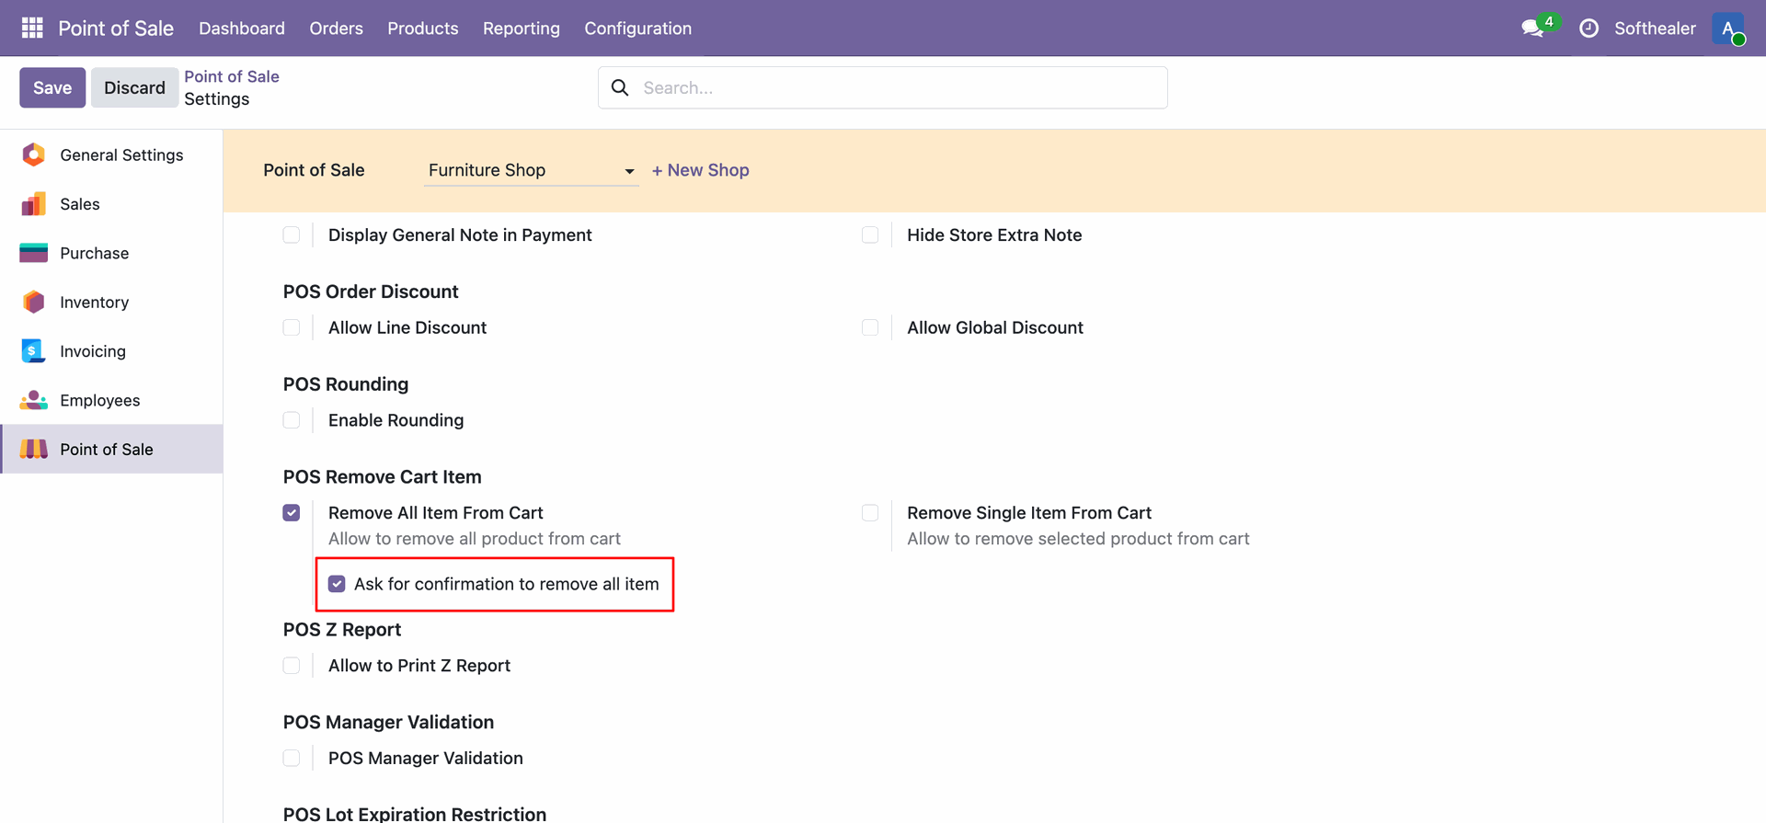1766x823 pixels.
Task: Open the Configuration menu
Action: pyautogui.click(x=638, y=28)
